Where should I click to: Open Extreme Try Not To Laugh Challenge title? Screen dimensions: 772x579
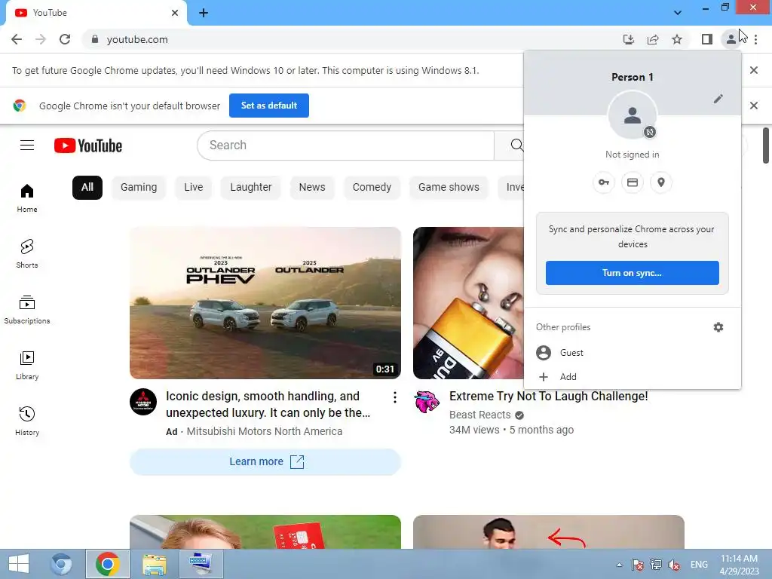(x=549, y=397)
